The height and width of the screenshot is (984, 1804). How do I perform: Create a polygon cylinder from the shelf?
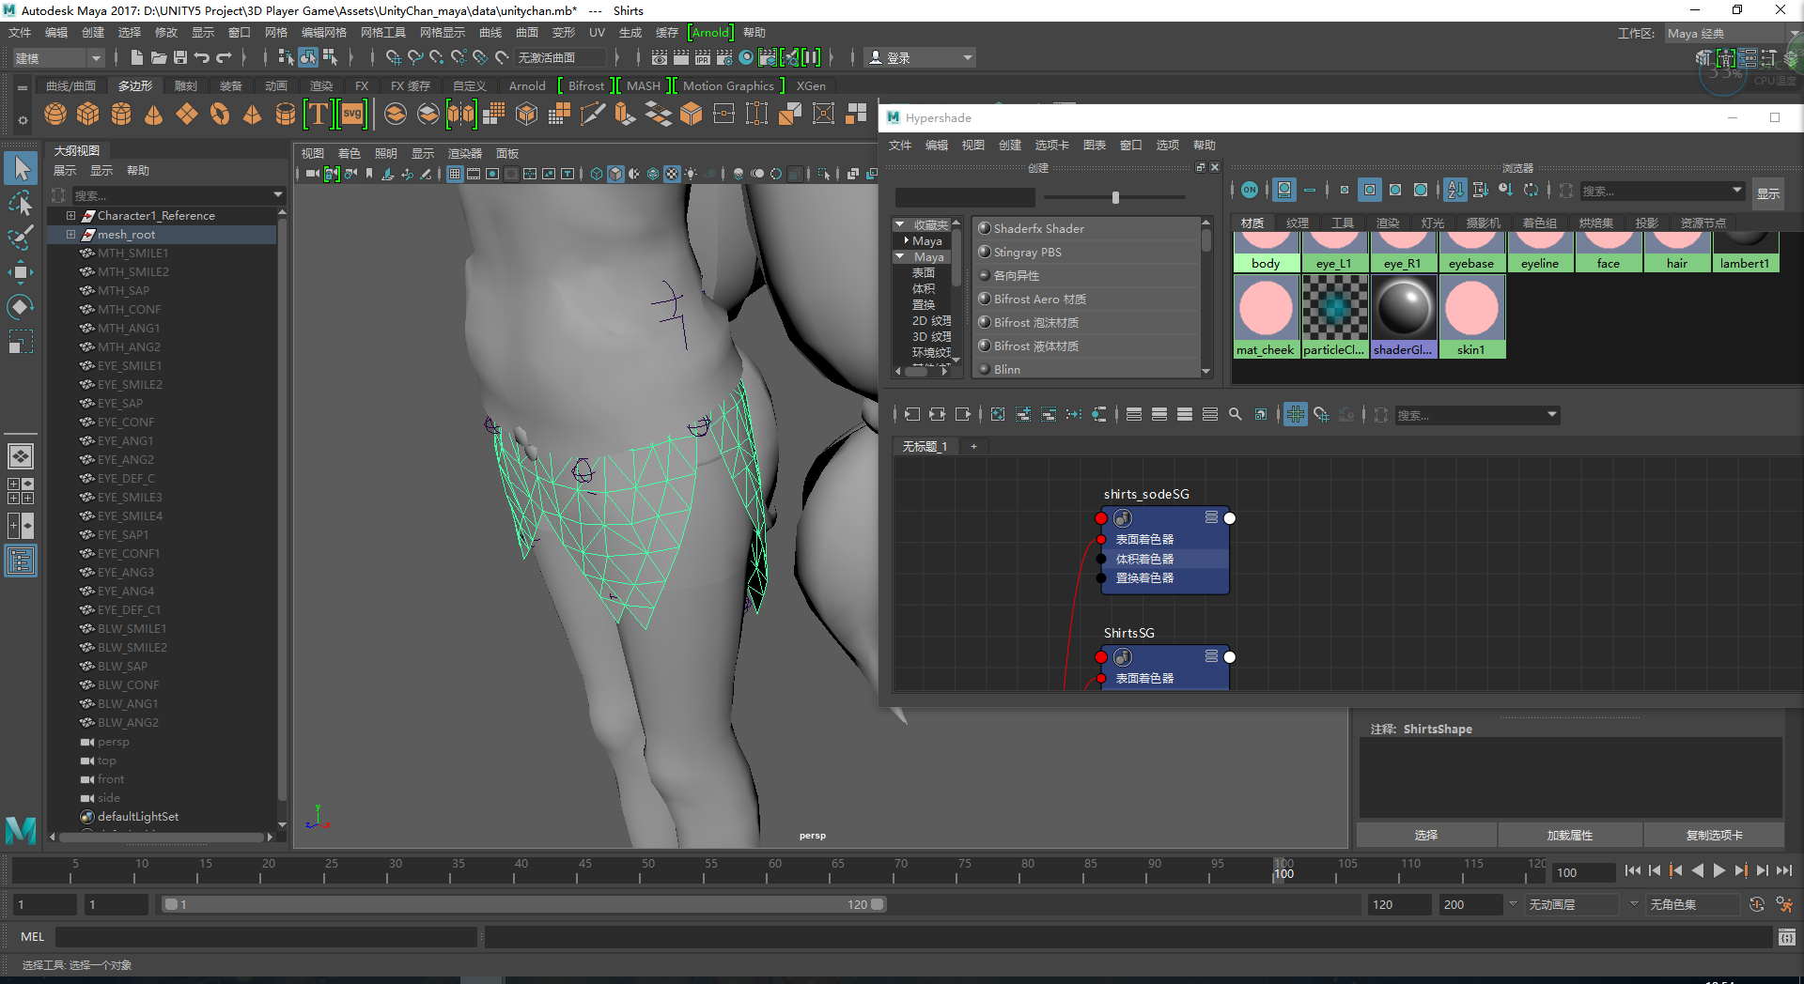click(121, 115)
